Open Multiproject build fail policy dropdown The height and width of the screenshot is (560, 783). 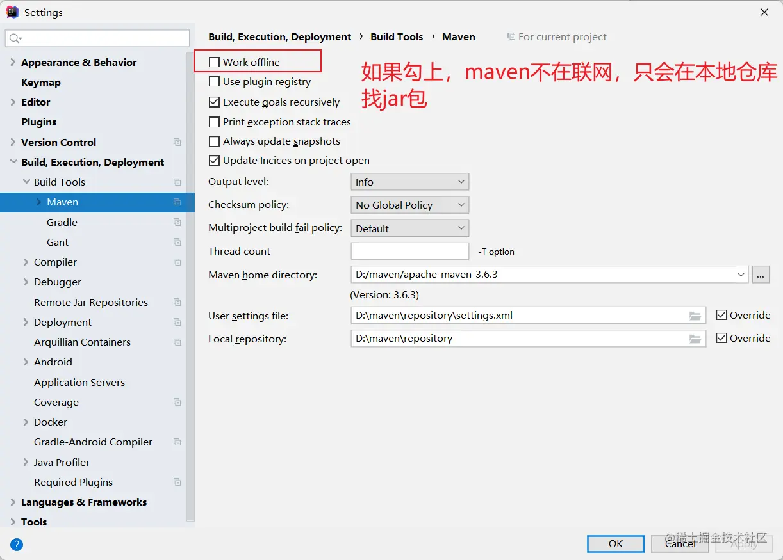[410, 228]
